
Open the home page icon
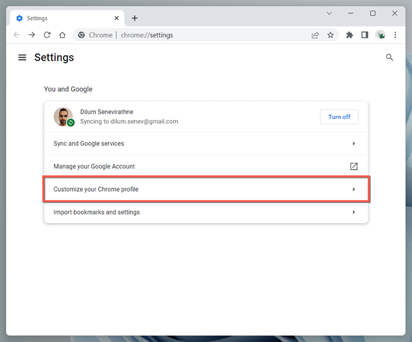(62, 35)
